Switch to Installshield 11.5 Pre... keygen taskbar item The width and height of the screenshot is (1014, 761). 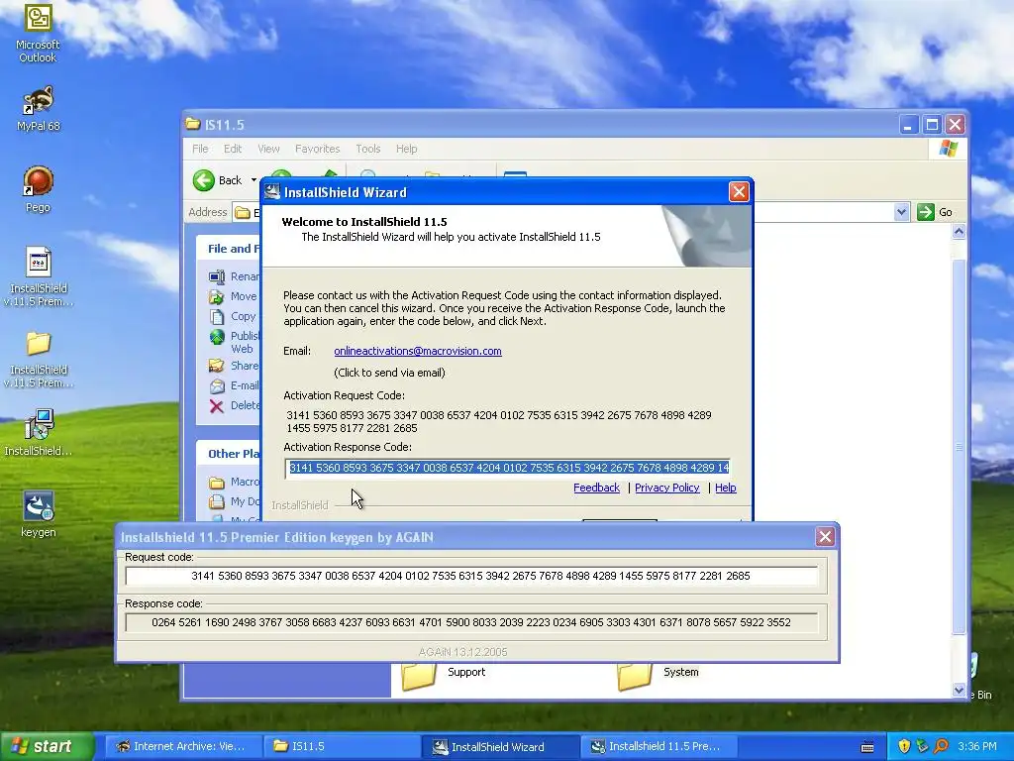(x=658, y=746)
